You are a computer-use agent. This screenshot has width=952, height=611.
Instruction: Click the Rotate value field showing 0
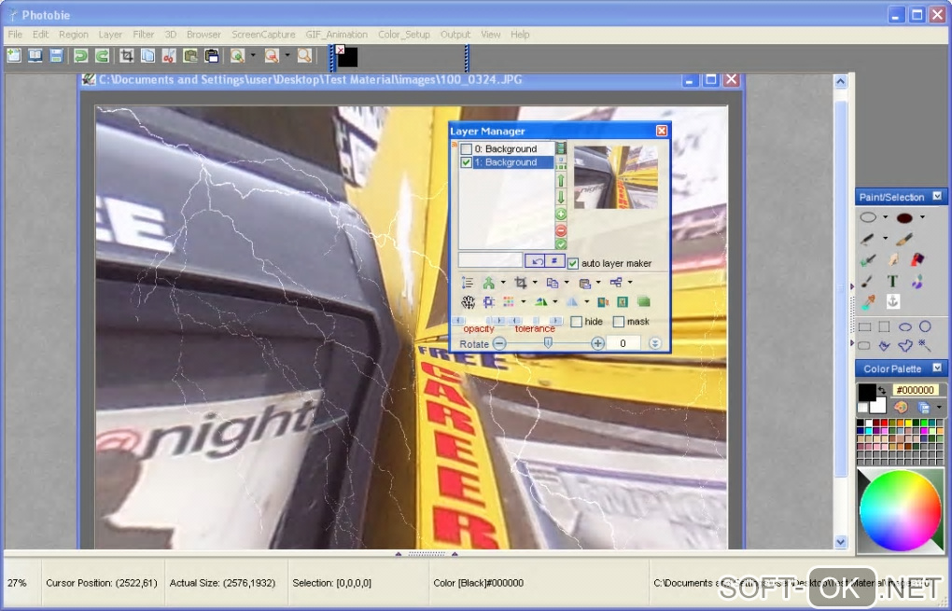click(x=623, y=343)
